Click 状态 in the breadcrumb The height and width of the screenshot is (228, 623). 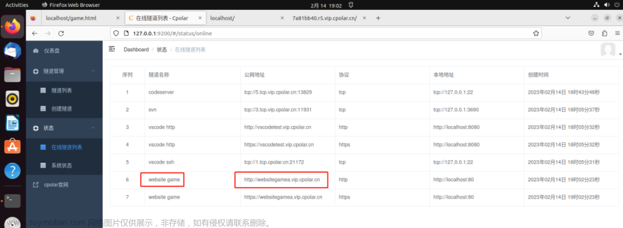[162, 50]
